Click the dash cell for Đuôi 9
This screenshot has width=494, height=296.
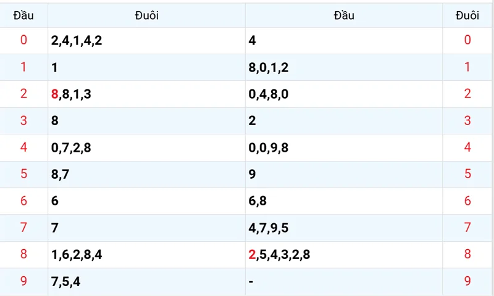pyautogui.click(x=344, y=281)
